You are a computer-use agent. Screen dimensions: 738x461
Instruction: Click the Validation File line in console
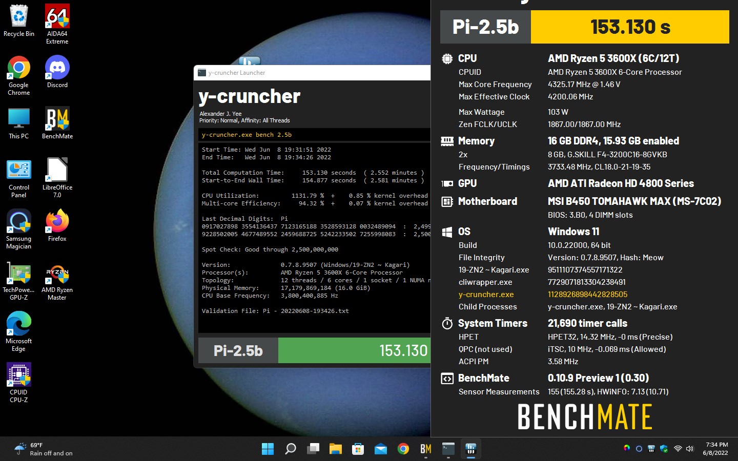(x=275, y=311)
